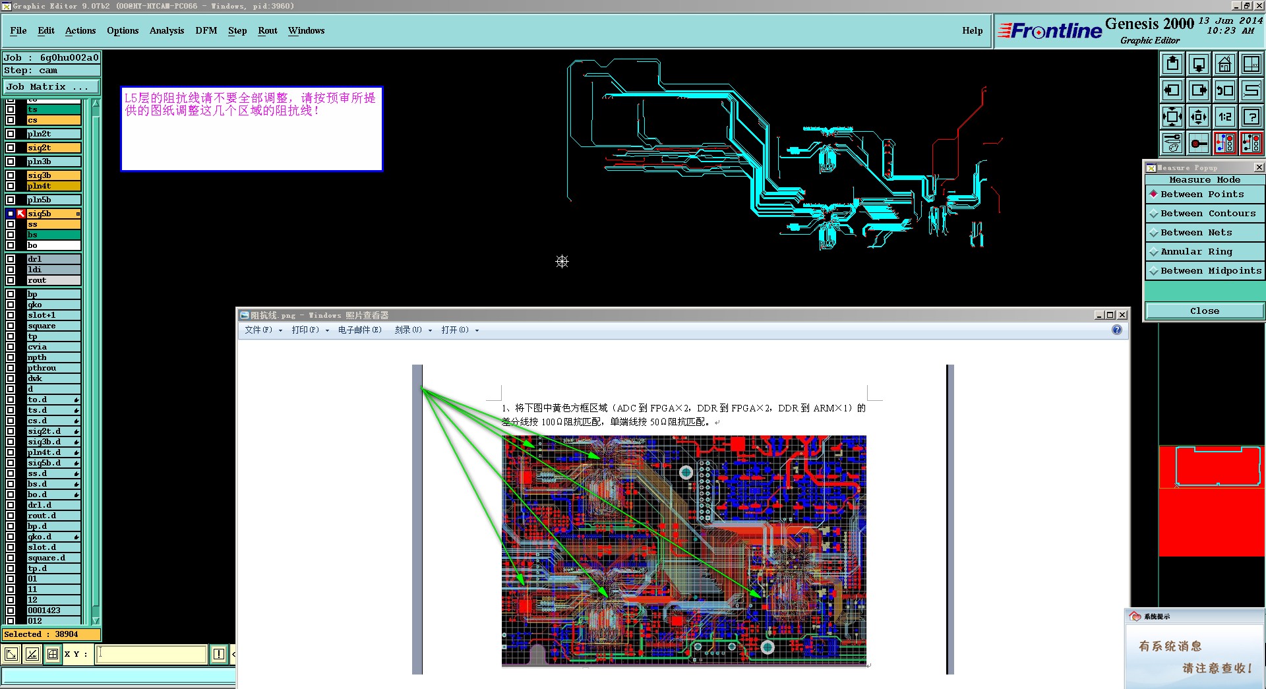Image resolution: width=1266 pixels, height=689 pixels.
Task: Select the 0001423 layer row
Action: pyautogui.click(x=53, y=611)
